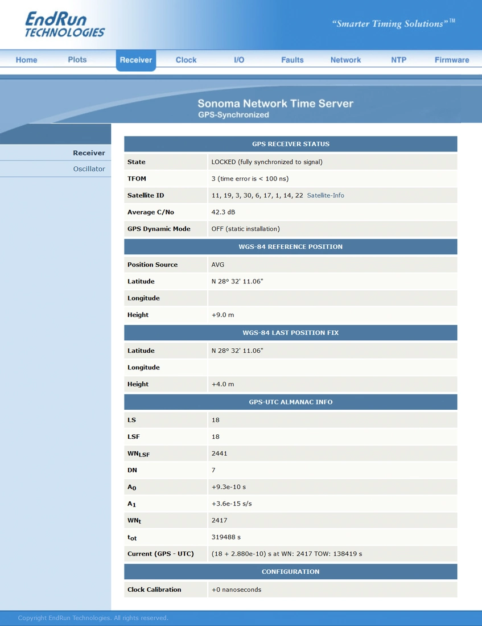Click the GPS-UTC ALMANAC INFO header
This screenshot has width=482, height=626.
tap(291, 402)
